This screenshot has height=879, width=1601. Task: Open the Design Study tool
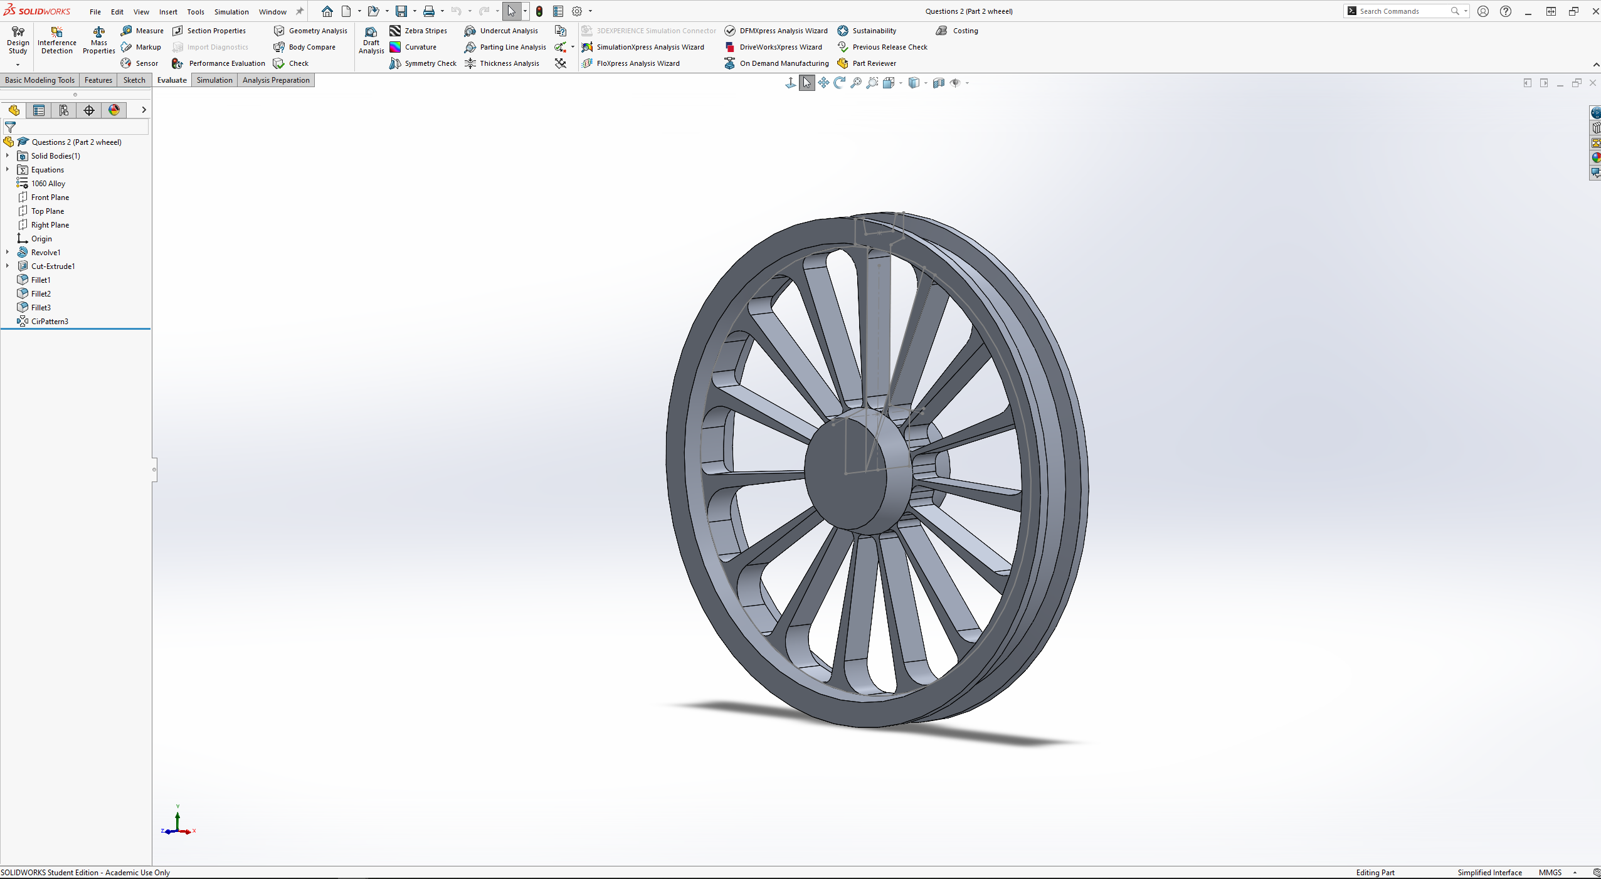pos(18,41)
